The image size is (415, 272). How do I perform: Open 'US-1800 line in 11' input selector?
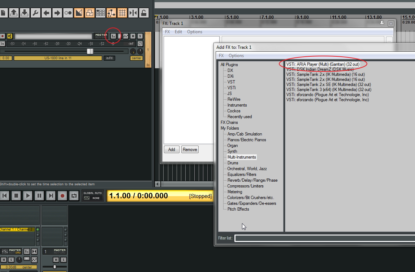tap(58, 58)
